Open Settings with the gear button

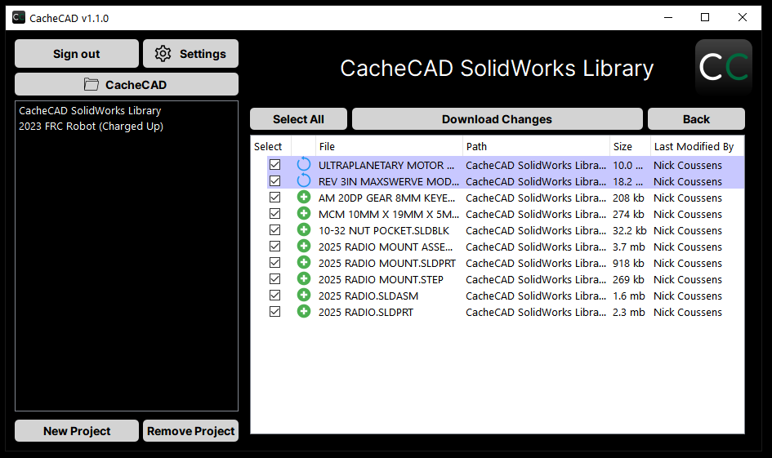tap(190, 54)
